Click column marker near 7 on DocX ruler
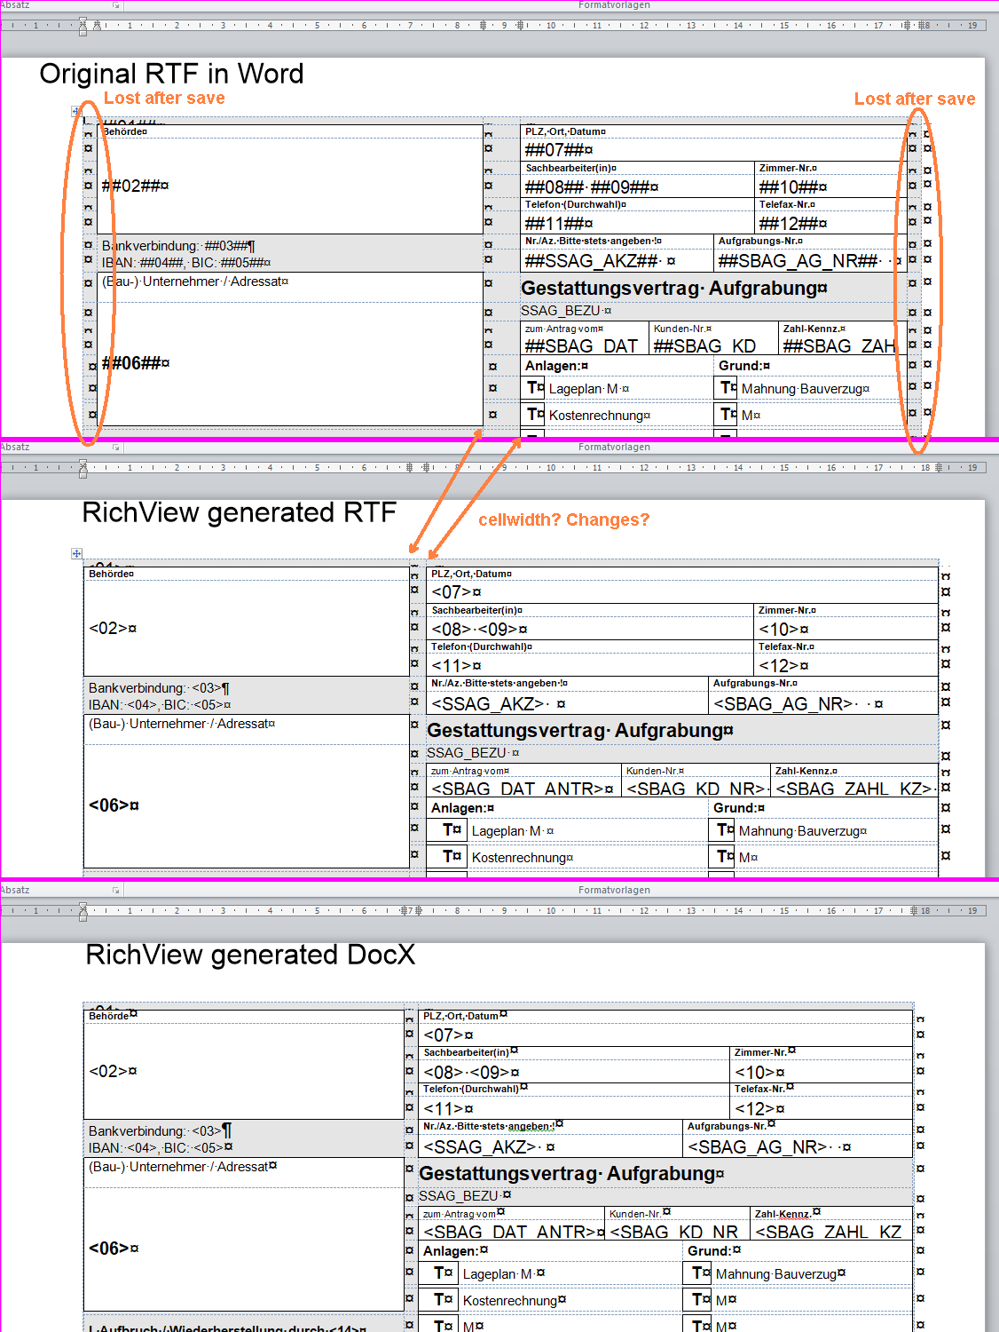This screenshot has height=1332, width=999. click(x=406, y=910)
